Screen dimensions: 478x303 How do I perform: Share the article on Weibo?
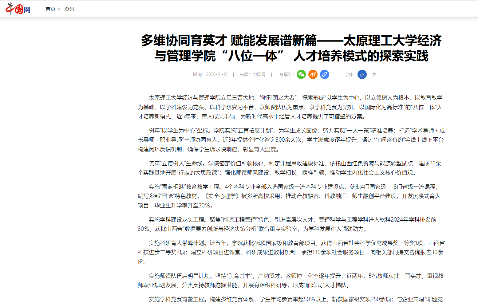click(x=313, y=74)
